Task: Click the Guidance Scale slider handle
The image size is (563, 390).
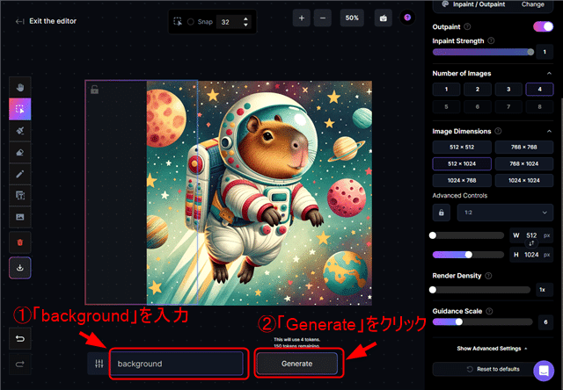Action: point(459,321)
